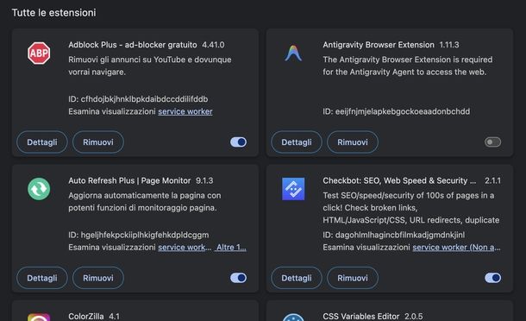Switch off the Checkbot extension toggle
The image size is (526, 321).
pos(492,278)
